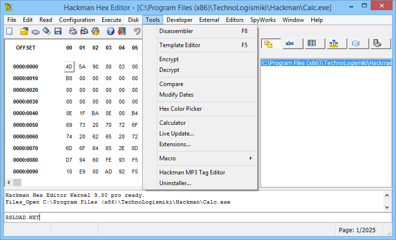This screenshot has height=240, width=396.
Task: Select the green table grid panel button
Action: [315, 44]
